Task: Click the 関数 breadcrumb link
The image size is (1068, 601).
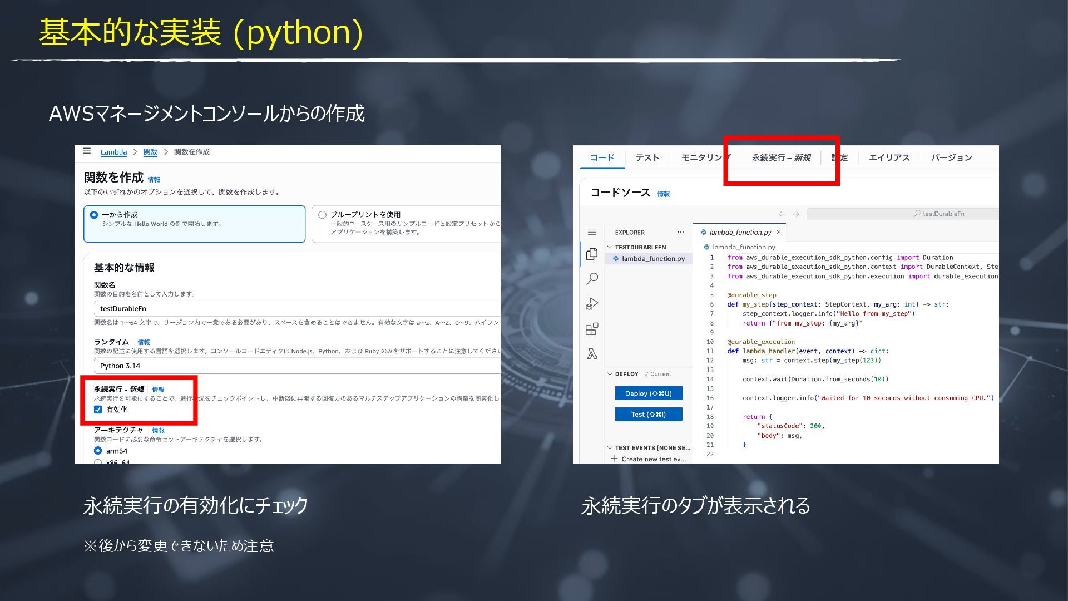Action: pyautogui.click(x=150, y=152)
